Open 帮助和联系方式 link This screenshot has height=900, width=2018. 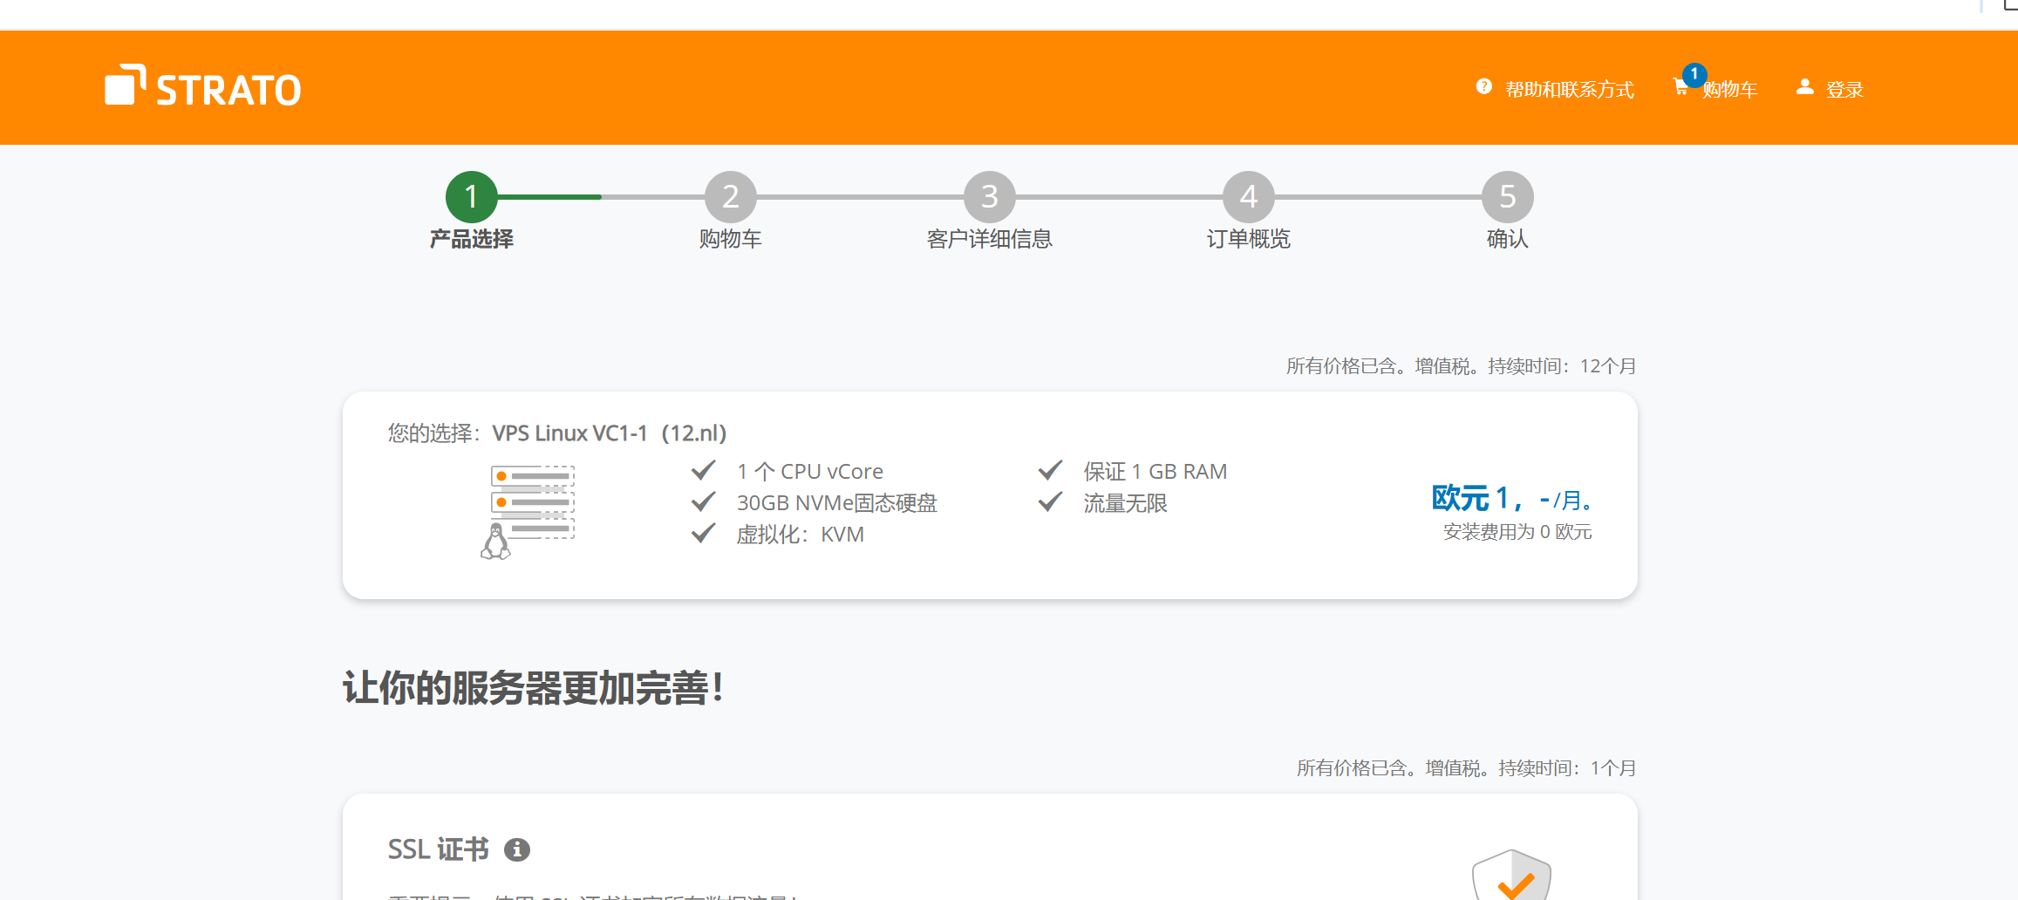pyautogui.click(x=1569, y=90)
